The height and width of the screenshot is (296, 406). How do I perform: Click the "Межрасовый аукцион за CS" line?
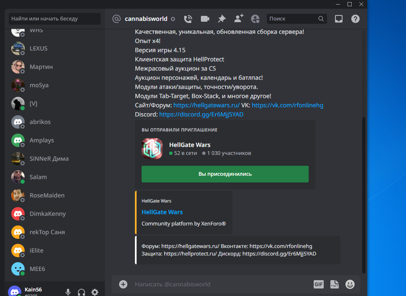coord(175,68)
